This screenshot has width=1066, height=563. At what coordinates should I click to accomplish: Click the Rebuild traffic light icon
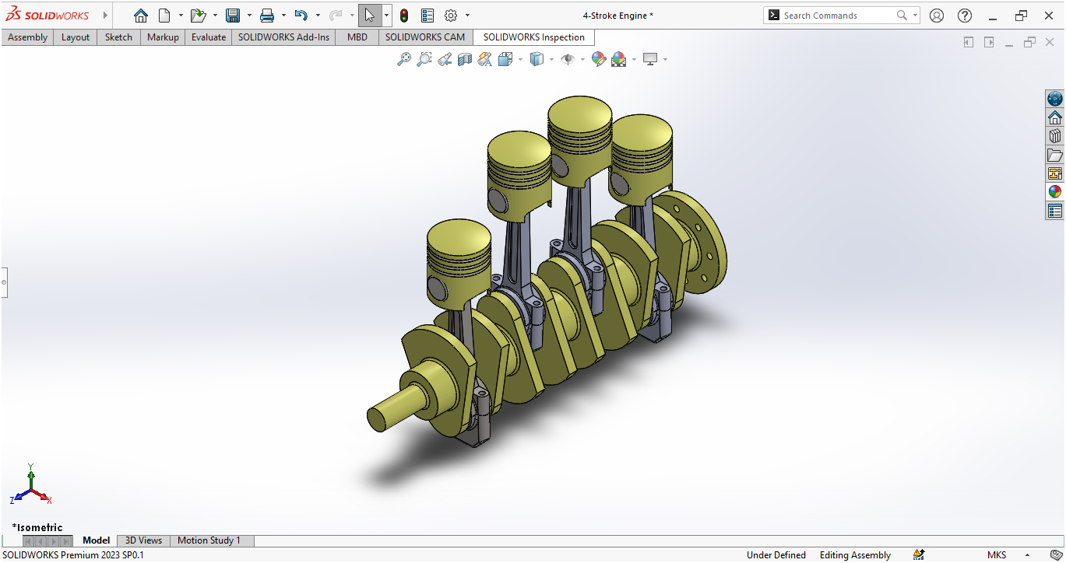tap(404, 16)
